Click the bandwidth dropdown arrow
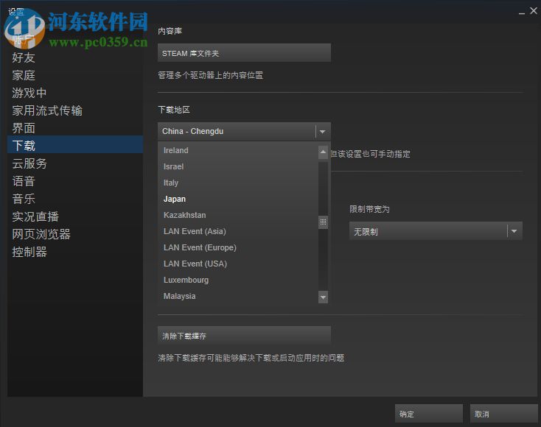The height and width of the screenshot is (427, 541). [514, 231]
